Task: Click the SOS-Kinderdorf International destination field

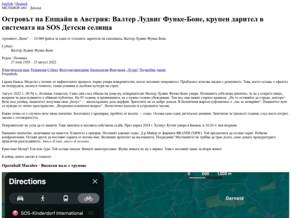Action: click(54, 213)
